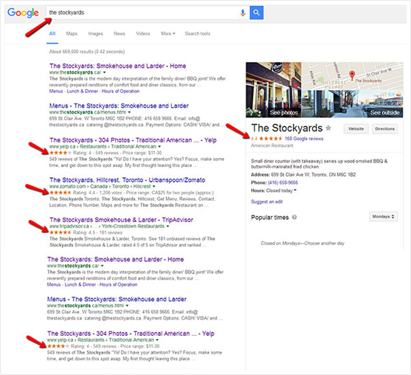
Task: Click the Google logo
Action: click(x=23, y=13)
